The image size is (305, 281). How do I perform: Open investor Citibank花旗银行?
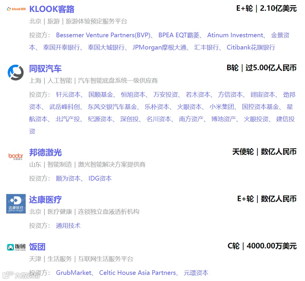pyautogui.click(x=251, y=47)
